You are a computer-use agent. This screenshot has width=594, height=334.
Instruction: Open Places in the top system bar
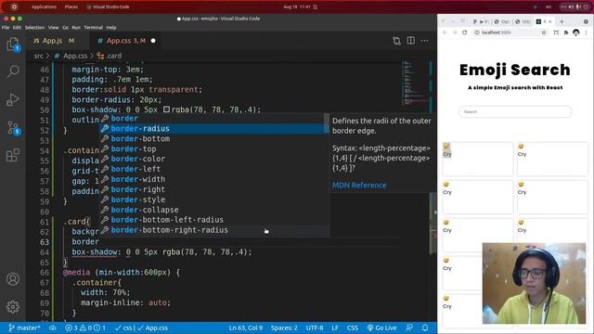point(71,6)
